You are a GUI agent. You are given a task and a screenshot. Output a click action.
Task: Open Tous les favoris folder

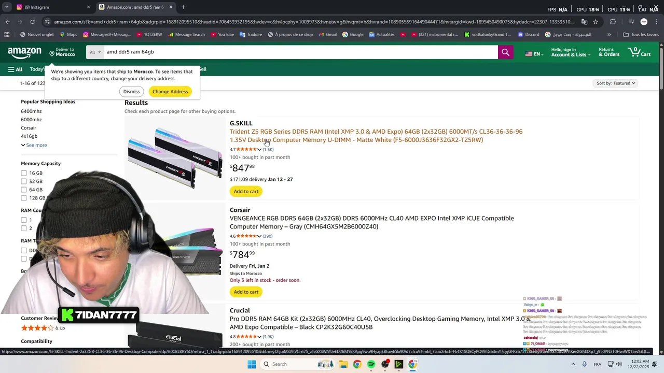pos(641,35)
